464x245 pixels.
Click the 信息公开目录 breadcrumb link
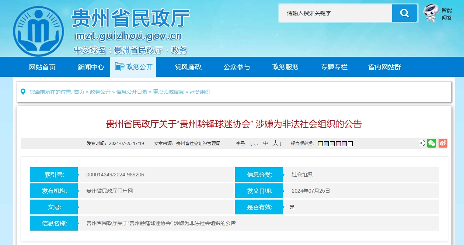(x=132, y=92)
